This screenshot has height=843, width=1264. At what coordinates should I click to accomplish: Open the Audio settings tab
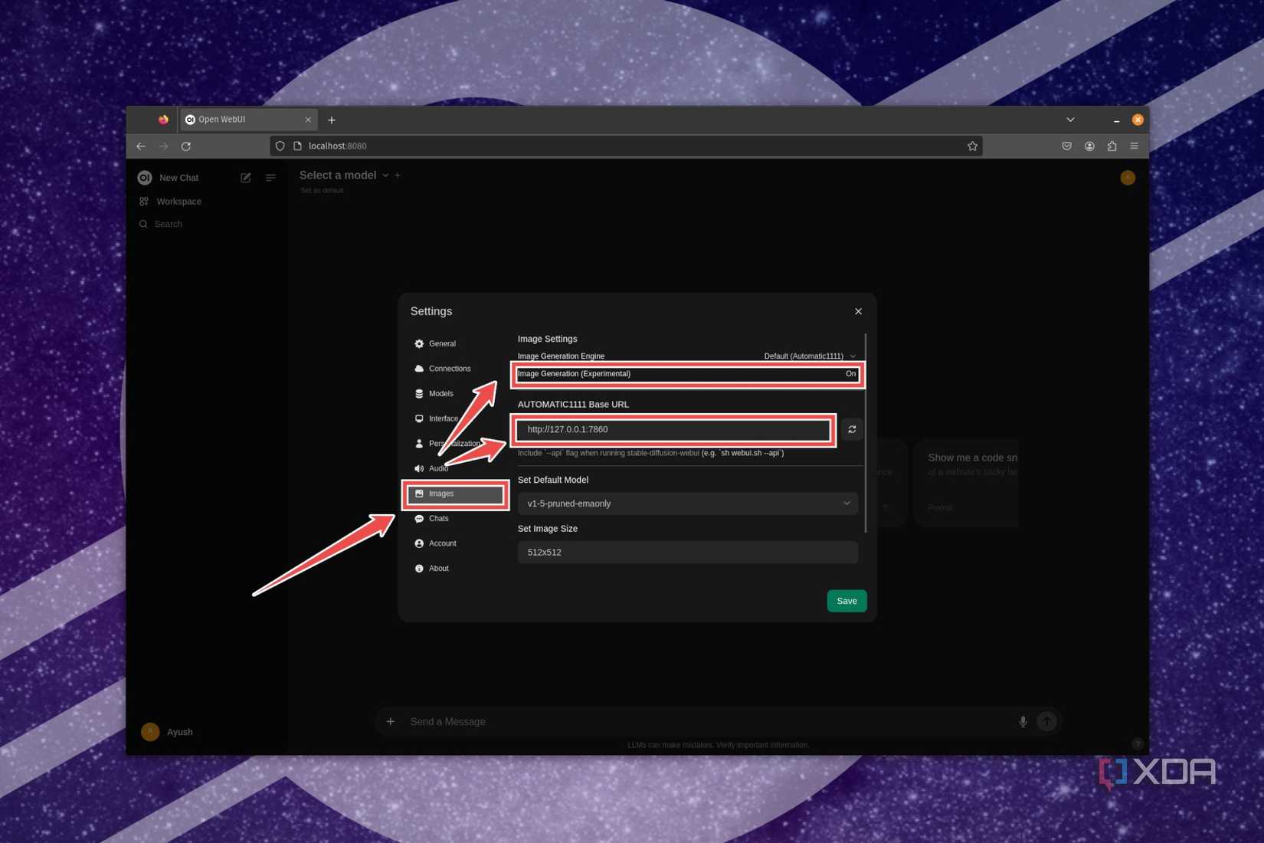click(x=431, y=468)
